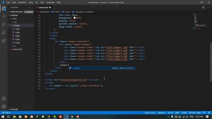Open the Manage gear icon
This screenshot has width=212, height=119.
4,106
